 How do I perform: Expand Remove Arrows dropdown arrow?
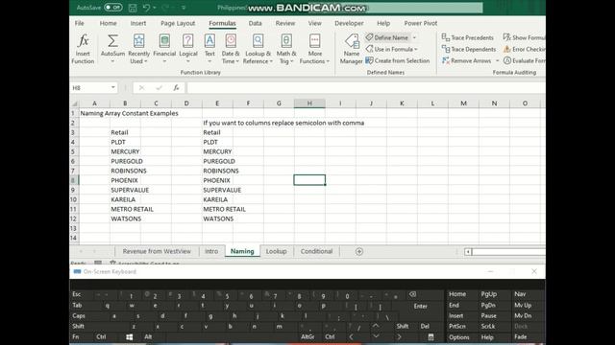pyautogui.click(x=497, y=60)
